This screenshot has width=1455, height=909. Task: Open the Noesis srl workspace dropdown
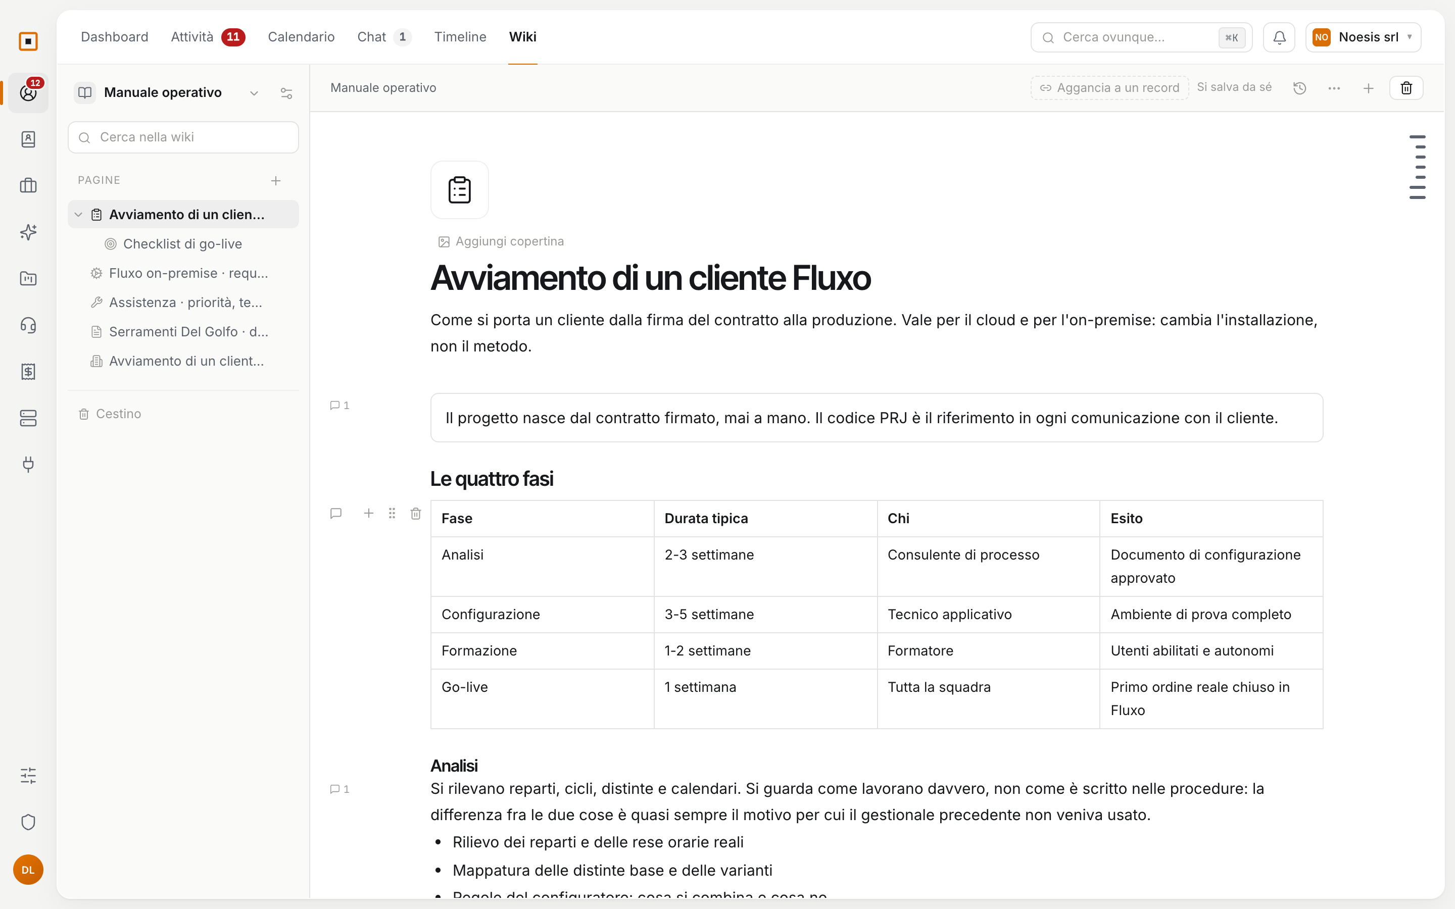[x=1363, y=37]
